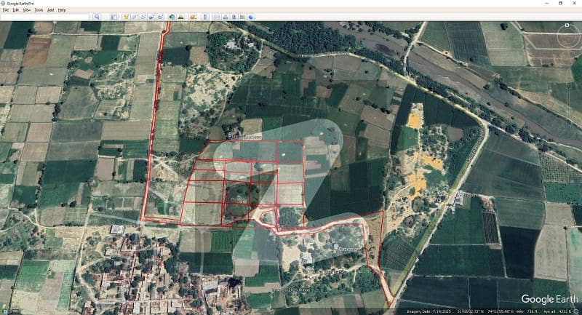Toggle sunlight across the landscape

click(x=181, y=17)
